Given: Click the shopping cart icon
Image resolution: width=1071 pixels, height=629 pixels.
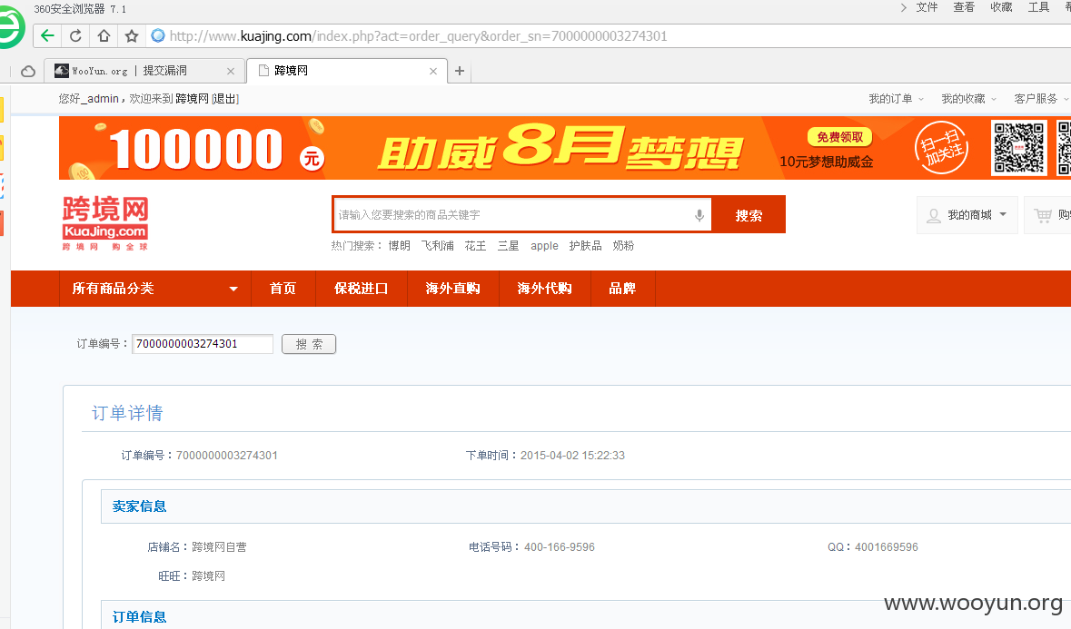Looking at the screenshot, I should tap(1043, 216).
